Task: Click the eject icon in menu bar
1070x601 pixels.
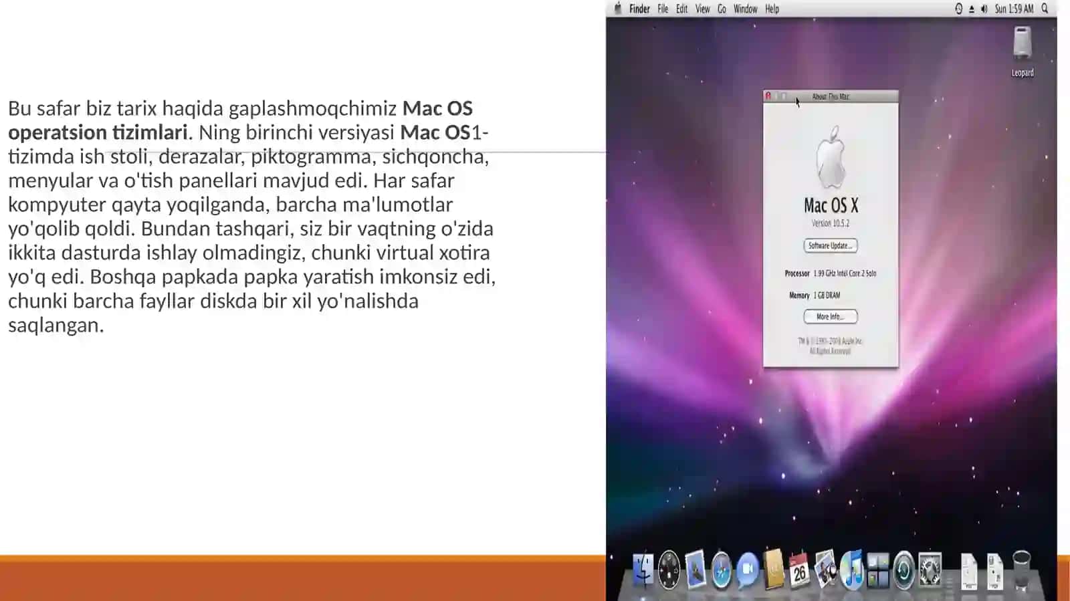Action: click(972, 9)
